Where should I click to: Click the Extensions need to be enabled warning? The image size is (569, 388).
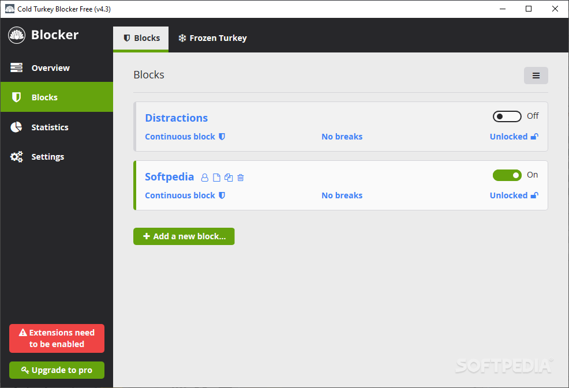click(57, 338)
